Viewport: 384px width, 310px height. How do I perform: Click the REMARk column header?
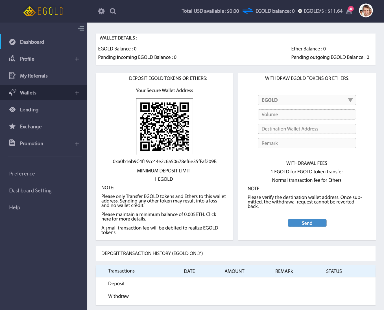284,271
